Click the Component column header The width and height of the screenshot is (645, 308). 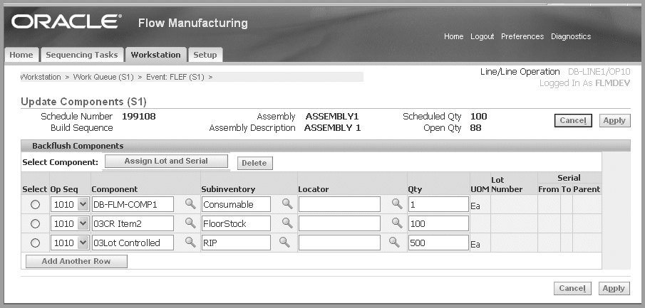coord(115,189)
